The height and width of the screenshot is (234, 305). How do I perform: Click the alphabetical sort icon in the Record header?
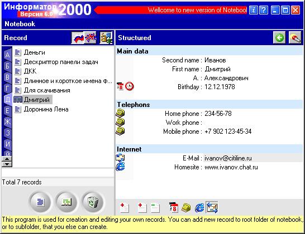click(x=106, y=38)
